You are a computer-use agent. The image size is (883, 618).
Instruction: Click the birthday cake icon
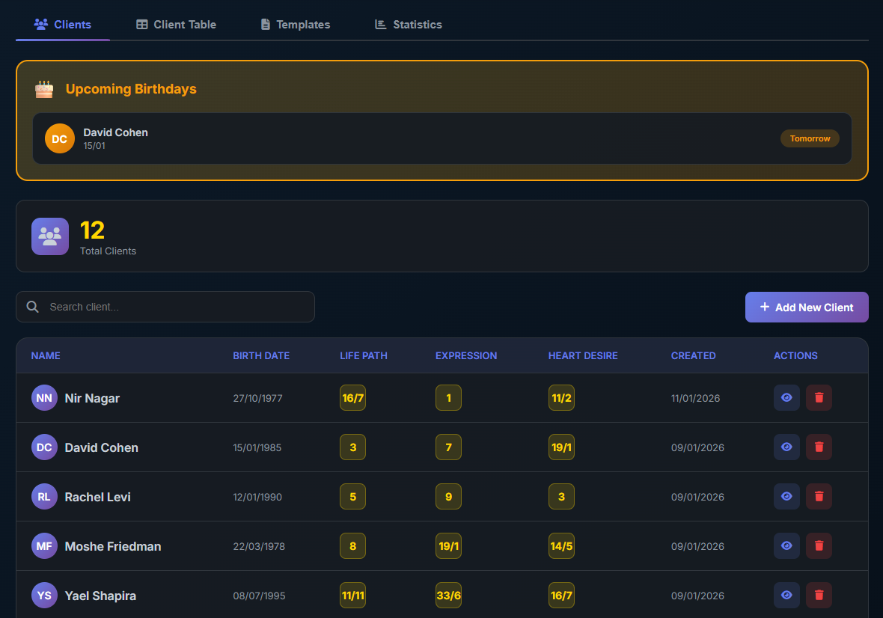tap(44, 89)
